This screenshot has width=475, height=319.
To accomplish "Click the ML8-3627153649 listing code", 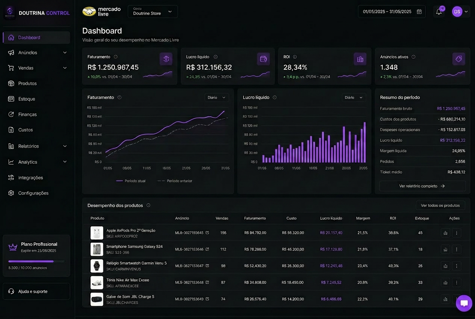I will tap(189, 299).
